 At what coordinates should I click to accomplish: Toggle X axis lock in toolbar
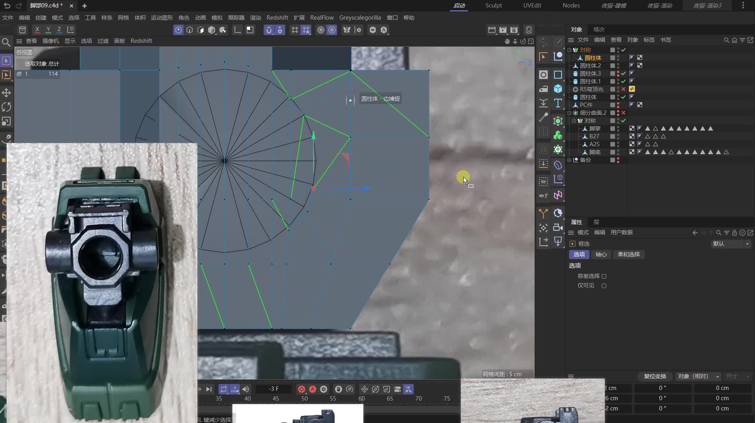(37, 30)
